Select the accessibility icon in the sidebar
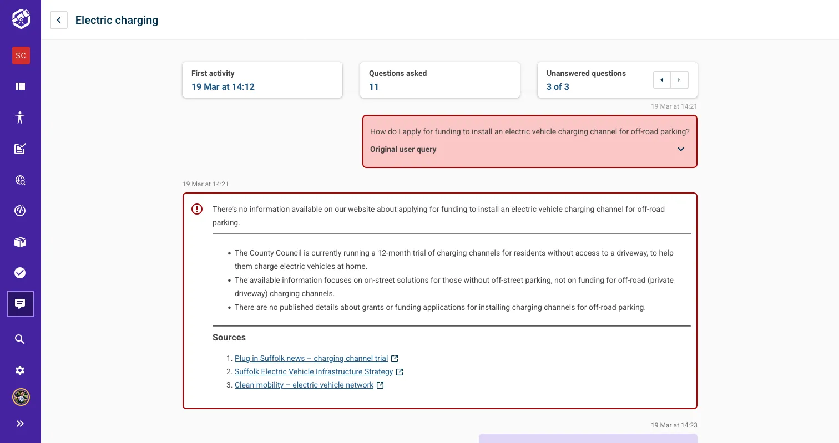839x443 pixels. click(20, 117)
